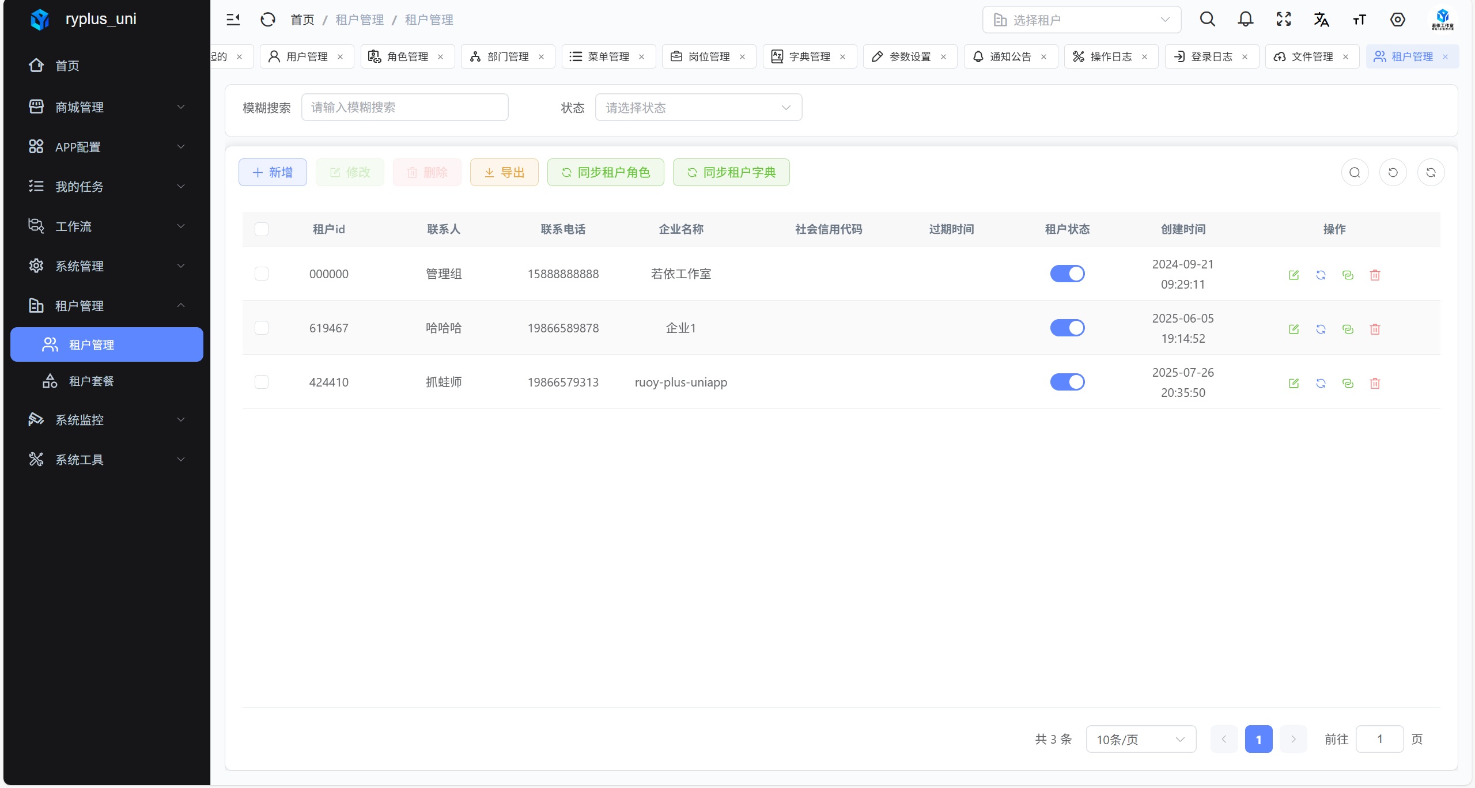Toggle fullscreen mode icon
The image size is (1475, 788).
[x=1283, y=20]
